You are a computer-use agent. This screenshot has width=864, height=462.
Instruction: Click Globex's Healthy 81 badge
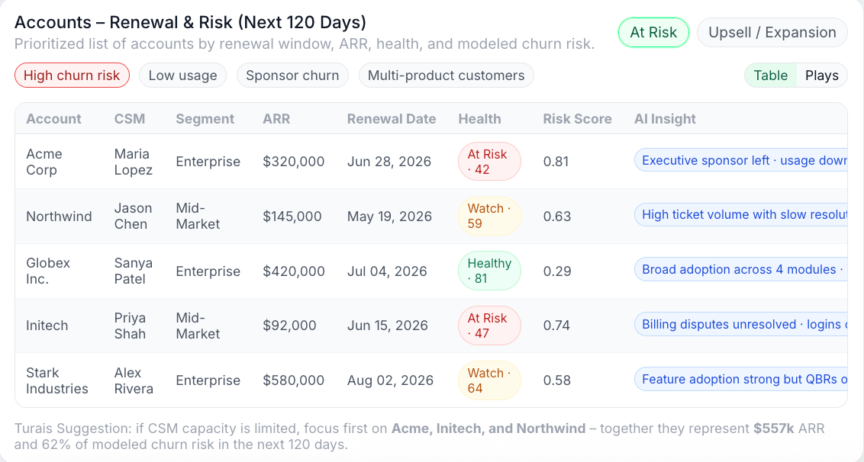click(x=488, y=271)
